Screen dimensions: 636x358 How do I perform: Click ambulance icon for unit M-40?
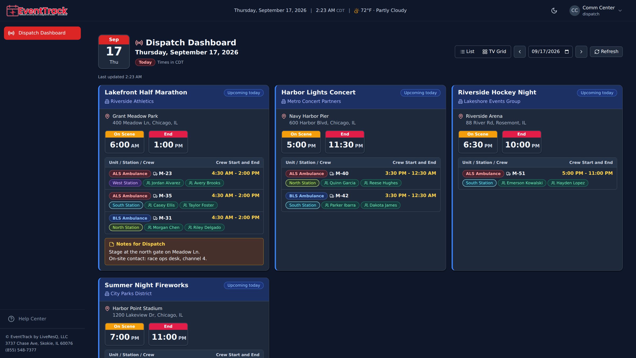point(332,174)
